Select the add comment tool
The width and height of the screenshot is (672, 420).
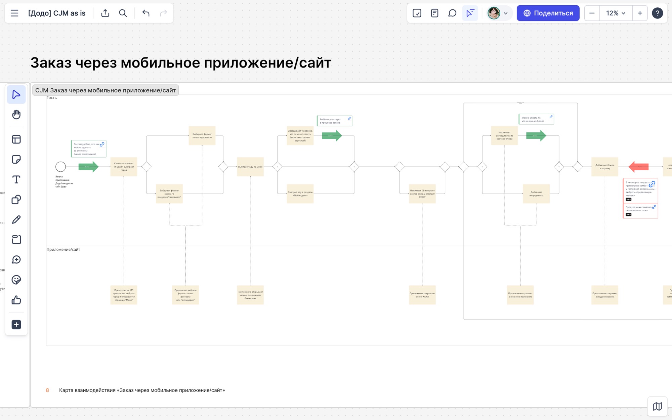tap(16, 260)
